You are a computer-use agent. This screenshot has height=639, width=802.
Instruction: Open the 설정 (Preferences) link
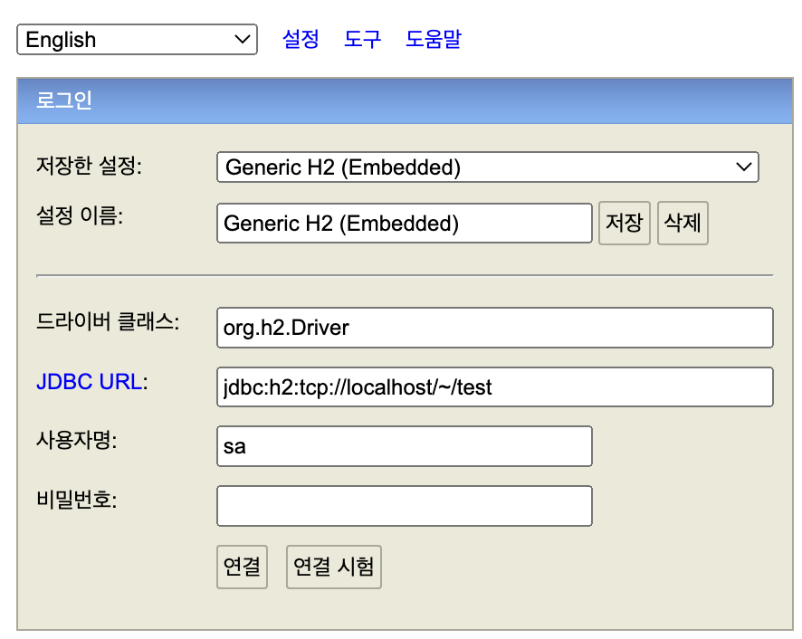[301, 39]
